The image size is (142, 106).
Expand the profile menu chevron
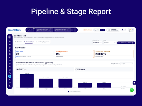133,30
